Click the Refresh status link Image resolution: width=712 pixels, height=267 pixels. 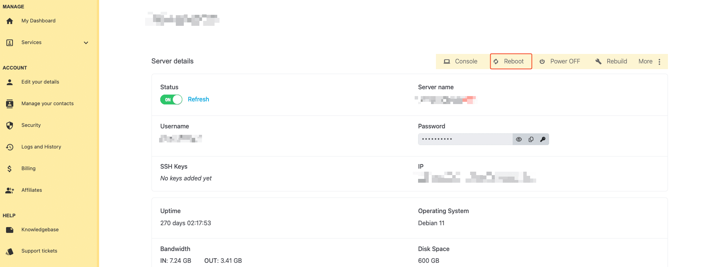pyautogui.click(x=199, y=100)
